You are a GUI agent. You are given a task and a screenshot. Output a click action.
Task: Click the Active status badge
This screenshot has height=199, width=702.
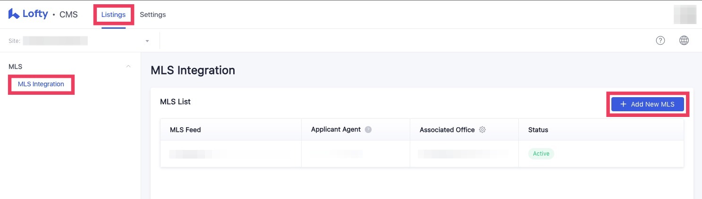(x=541, y=154)
